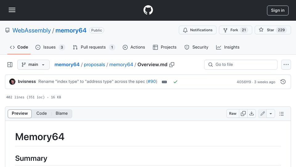
Task: Open the Raw file view
Action: pyautogui.click(x=232, y=113)
